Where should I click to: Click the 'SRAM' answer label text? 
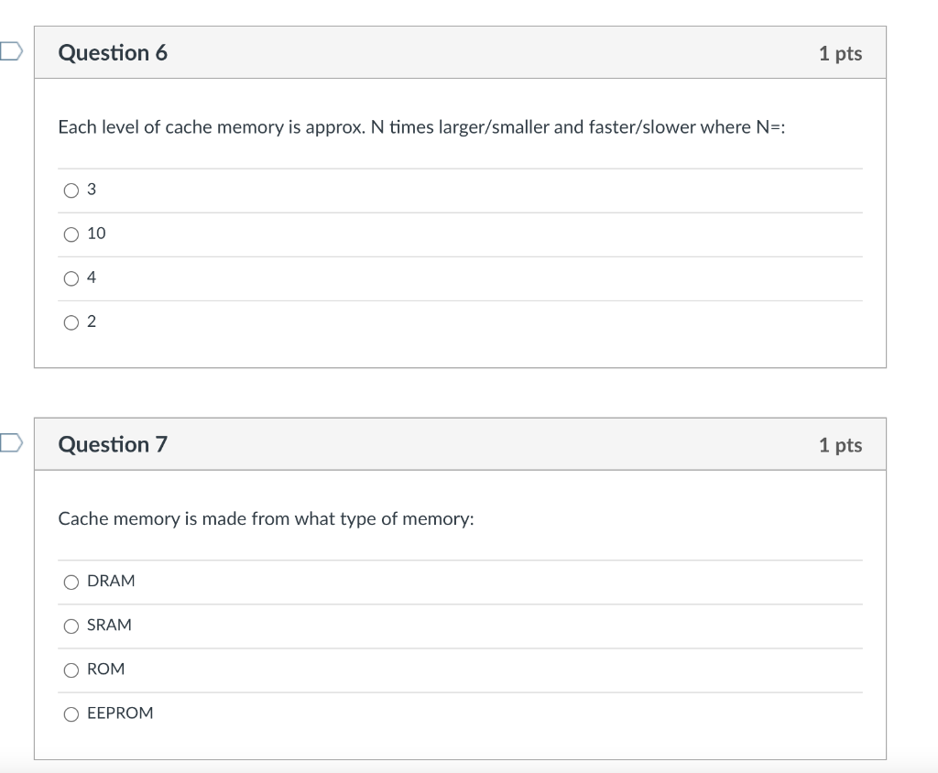click(x=109, y=625)
